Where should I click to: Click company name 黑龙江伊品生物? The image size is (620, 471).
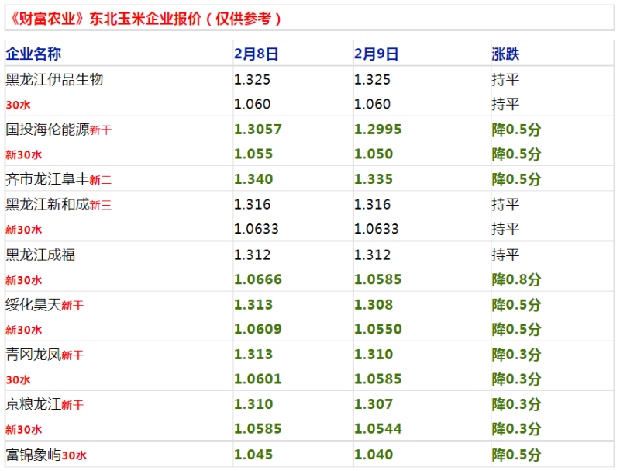tap(54, 79)
